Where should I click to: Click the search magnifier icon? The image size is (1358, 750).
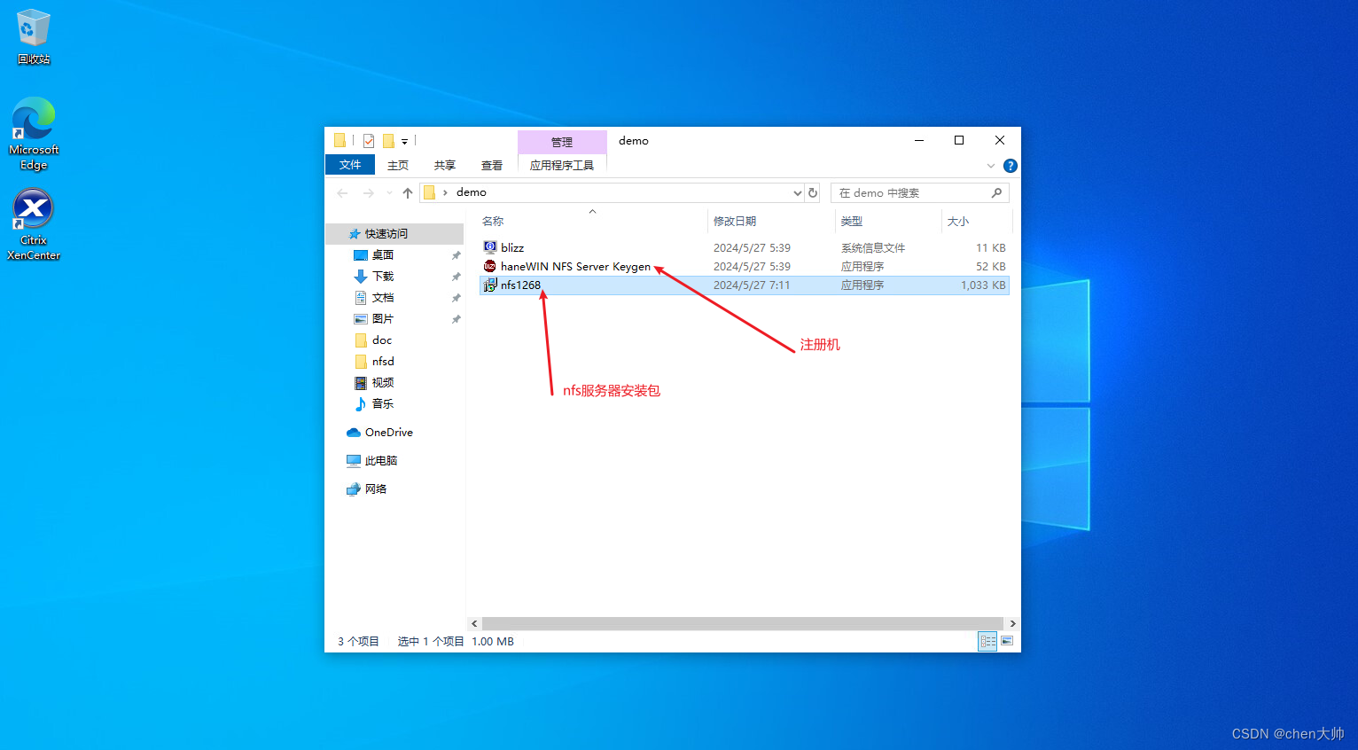coord(996,192)
